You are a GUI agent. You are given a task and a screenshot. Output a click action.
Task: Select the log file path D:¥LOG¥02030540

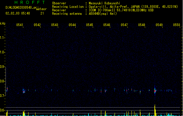tap(21, 8)
